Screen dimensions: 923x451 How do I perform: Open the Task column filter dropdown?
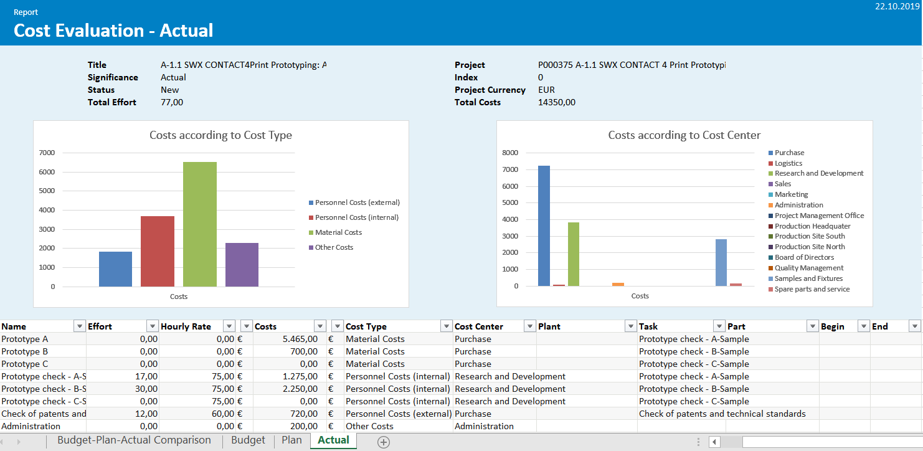click(x=718, y=326)
